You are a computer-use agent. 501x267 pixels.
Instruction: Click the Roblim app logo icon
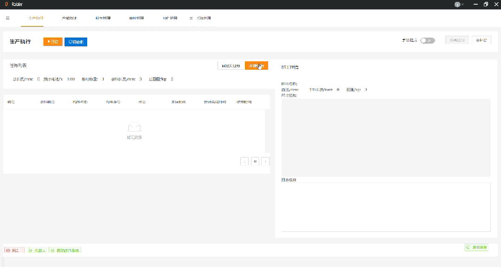[x=6, y=4]
